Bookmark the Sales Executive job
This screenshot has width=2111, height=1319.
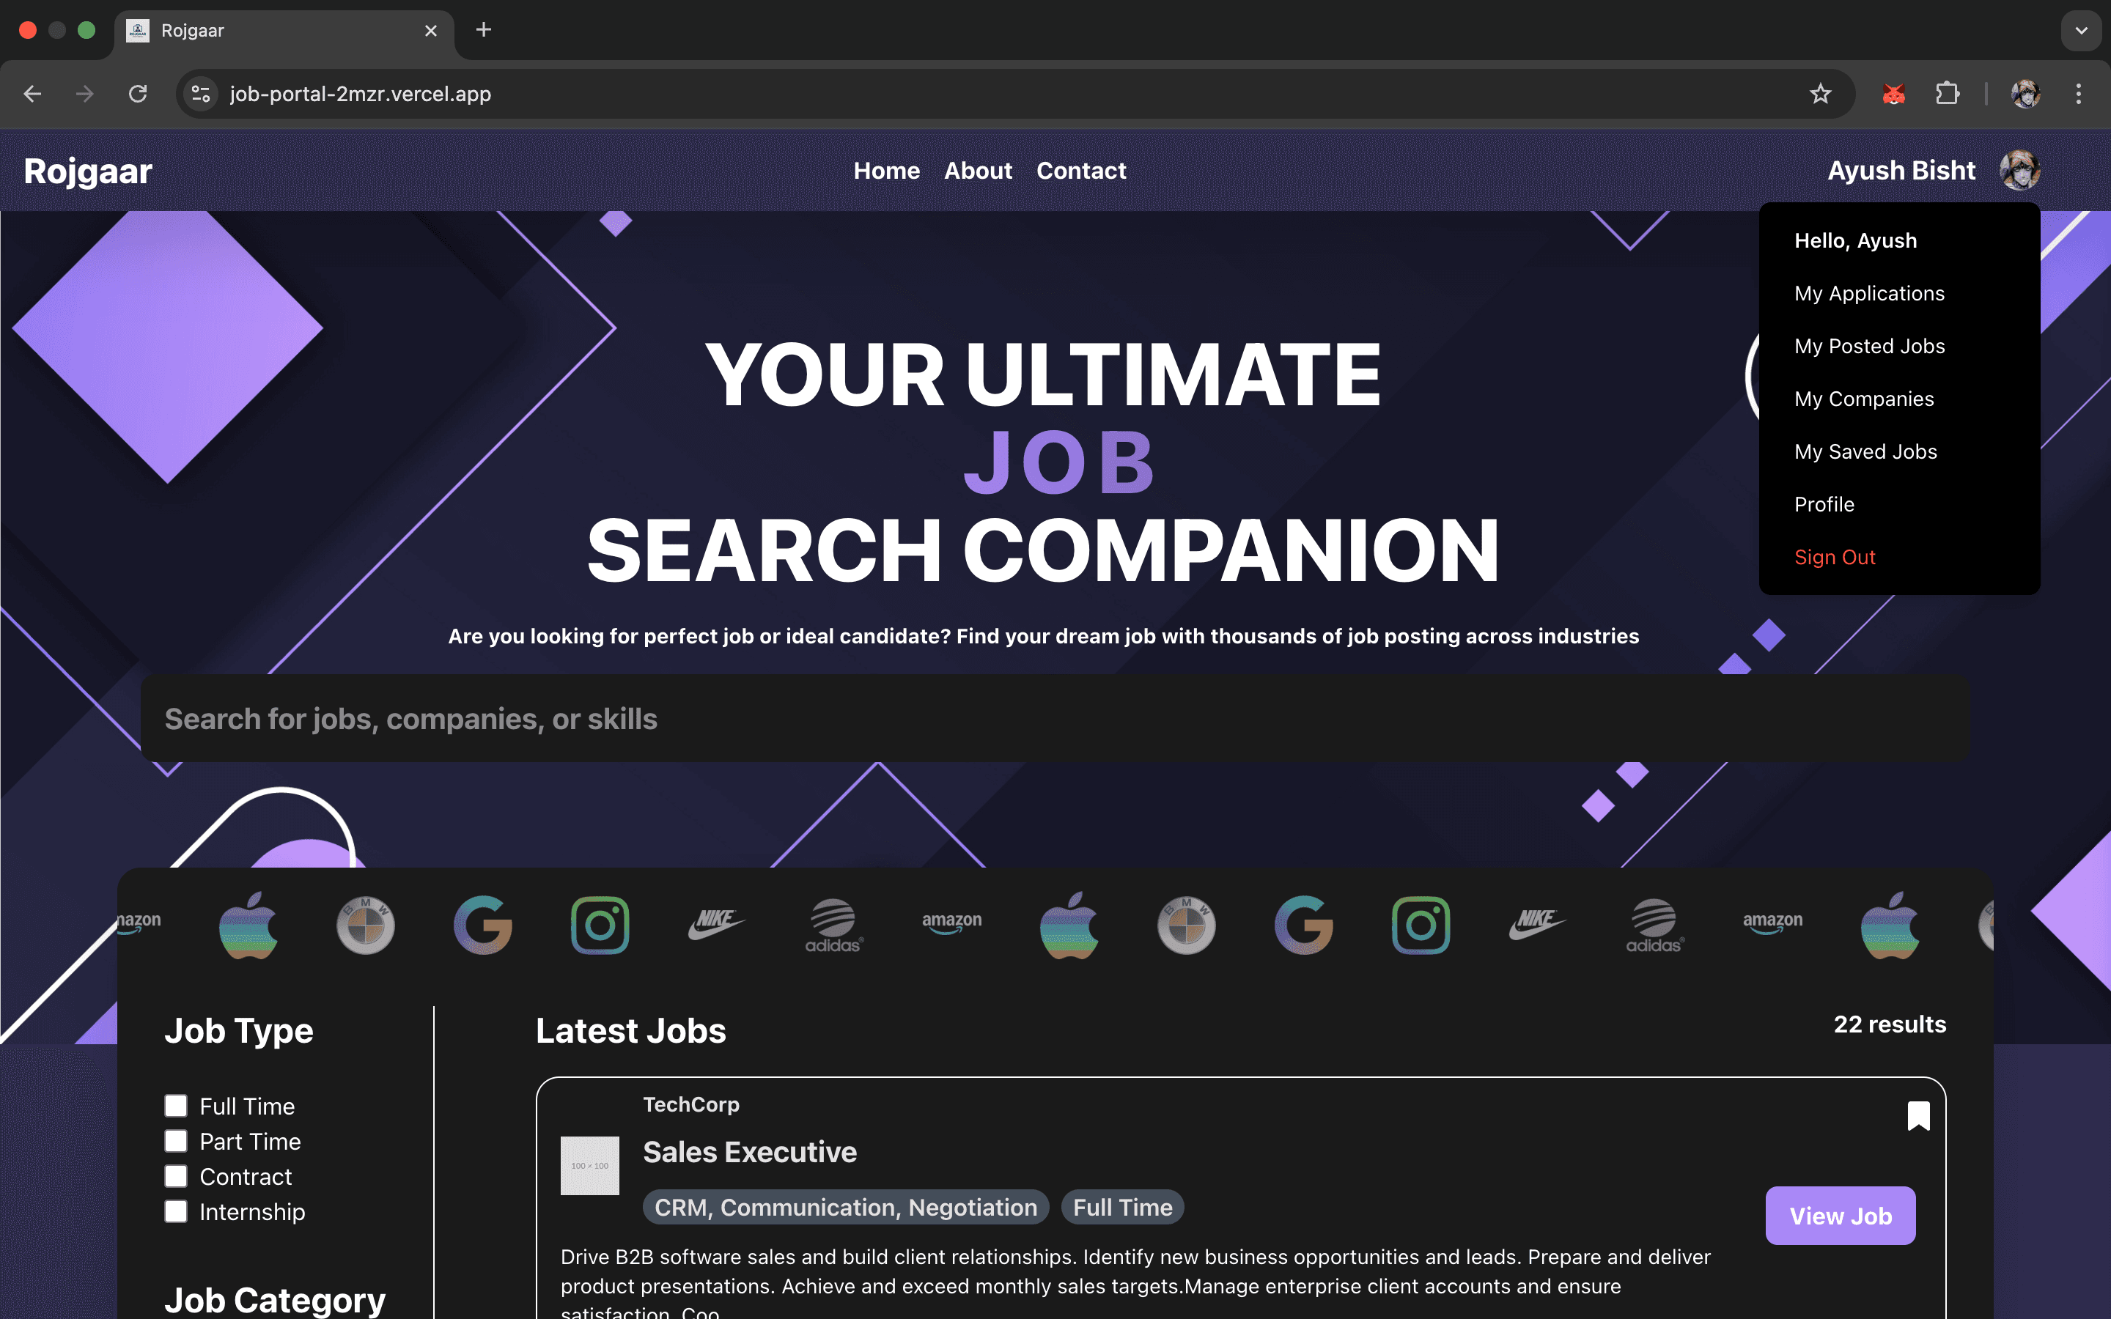(1918, 1115)
